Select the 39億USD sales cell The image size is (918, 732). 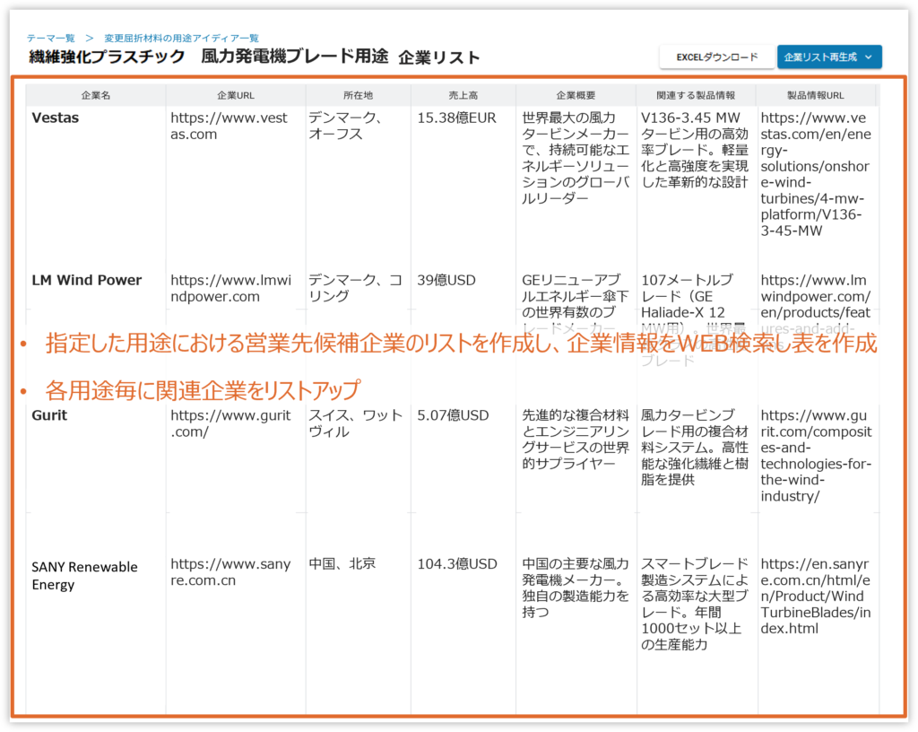click(446, 280)
